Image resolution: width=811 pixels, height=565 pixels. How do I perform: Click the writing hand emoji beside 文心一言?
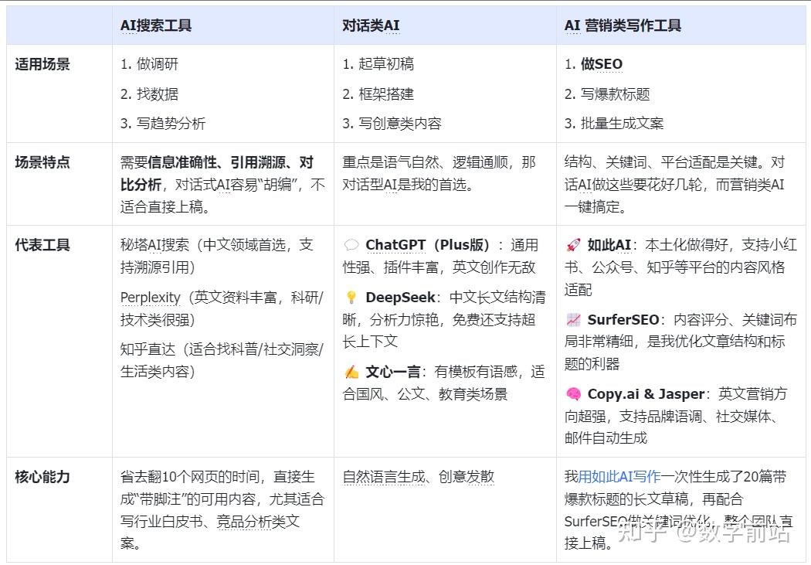(x=351, y=372)
